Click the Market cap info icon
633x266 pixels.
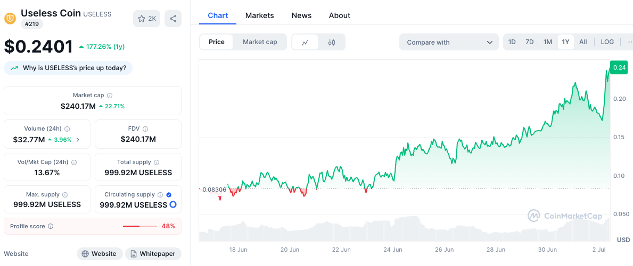click(x=110, y=96)
